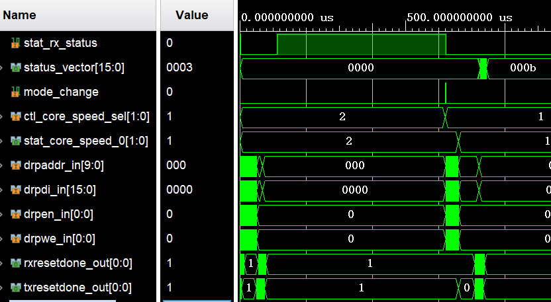Click the 0.000000000 us time ruler label
Image resolution: width=551 pixels, height=302 pixels.
coord(287,18)
